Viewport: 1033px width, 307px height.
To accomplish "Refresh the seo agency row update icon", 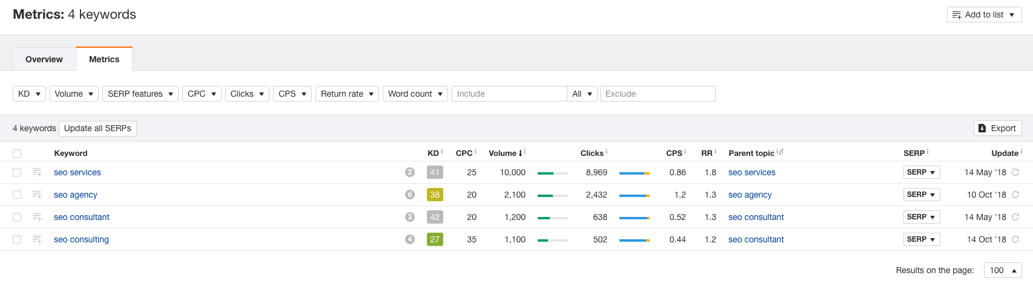I will 1015,195.
